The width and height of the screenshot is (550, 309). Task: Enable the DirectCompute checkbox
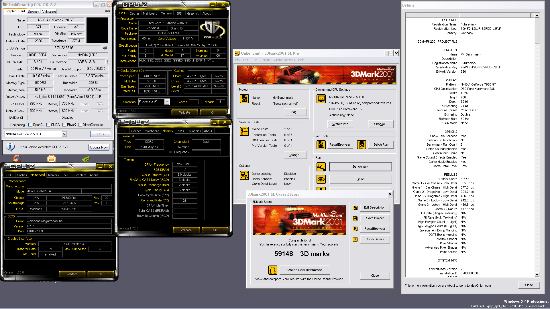click(x=80, y=125)
